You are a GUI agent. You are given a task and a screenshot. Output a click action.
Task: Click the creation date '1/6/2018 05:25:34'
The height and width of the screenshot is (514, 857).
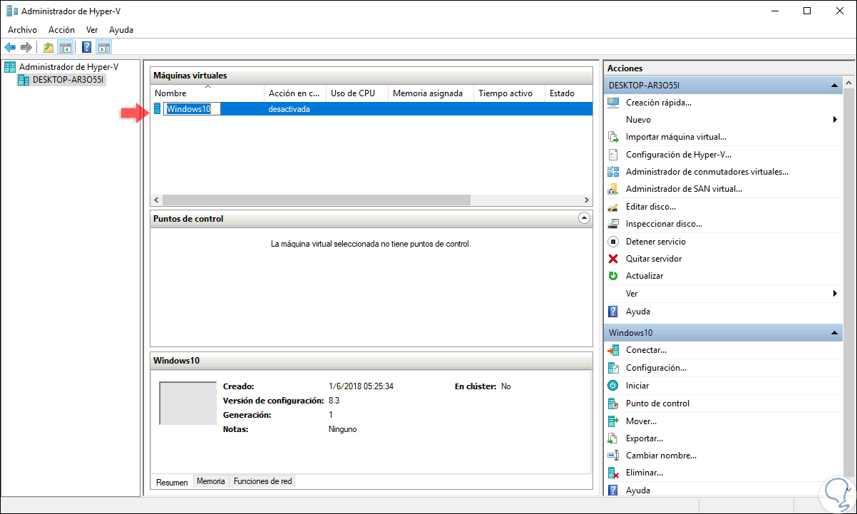tap(361, 386)
